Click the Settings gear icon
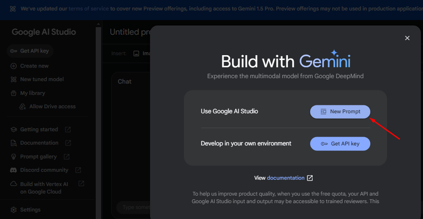 [x=13, y=209]
